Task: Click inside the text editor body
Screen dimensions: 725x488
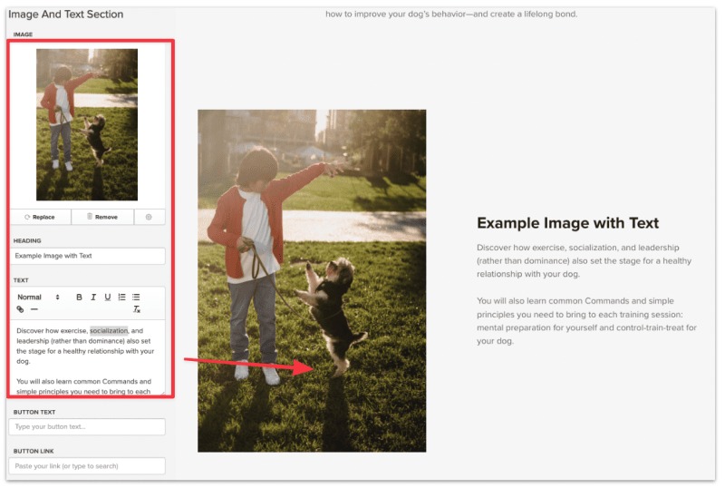Action: [x=87, y=357]
